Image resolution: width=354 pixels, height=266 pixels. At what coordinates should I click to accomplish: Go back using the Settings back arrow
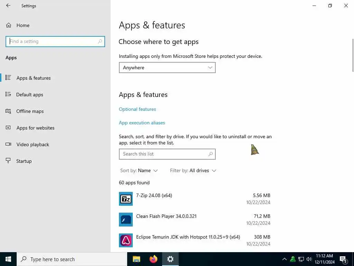point(8,6)
